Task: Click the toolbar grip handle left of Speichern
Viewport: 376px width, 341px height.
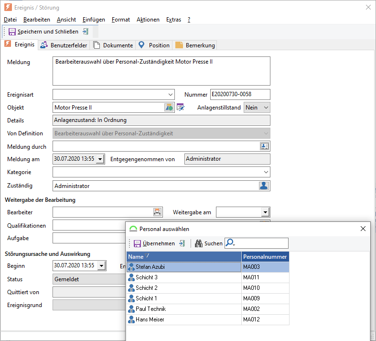Action: tap(5, 32)
